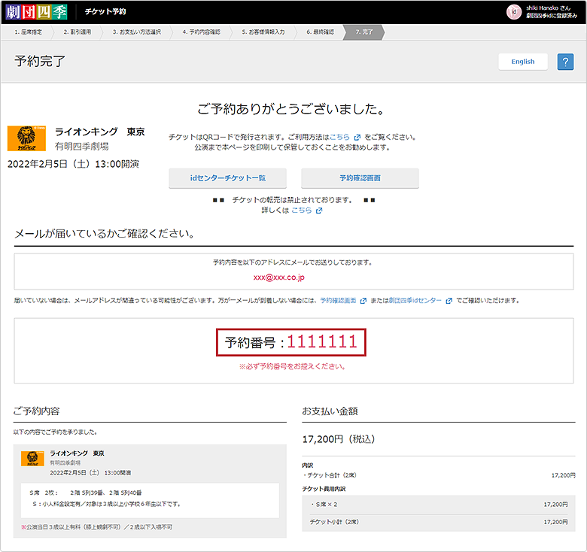The width and height of the screenshot is (587, 552).
Task: Open the help question mark button
Action: click(x=565, y=62)
